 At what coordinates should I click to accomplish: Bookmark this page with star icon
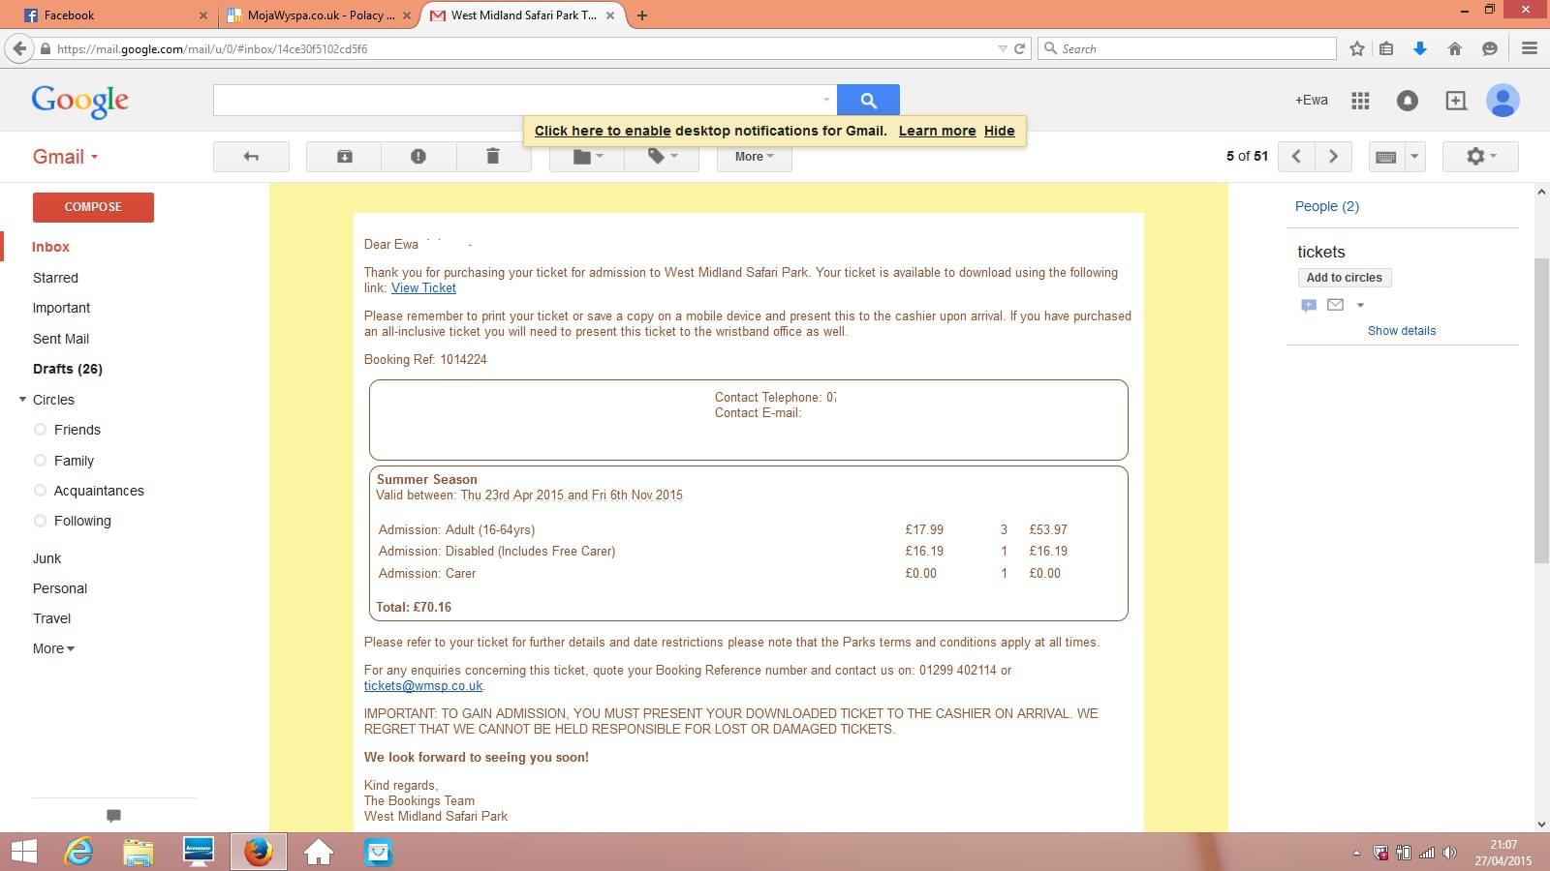[x=1357, y=48]
